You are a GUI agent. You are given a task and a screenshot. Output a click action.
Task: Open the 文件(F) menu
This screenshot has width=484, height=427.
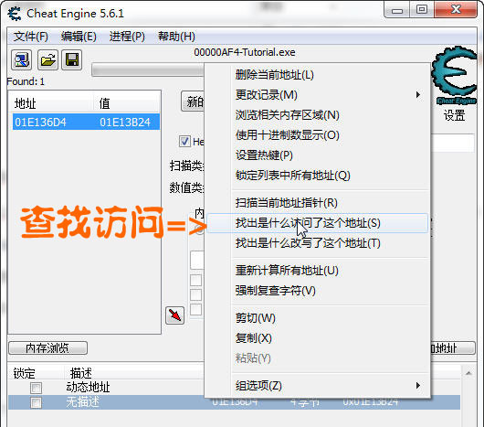tap(30, 37)
